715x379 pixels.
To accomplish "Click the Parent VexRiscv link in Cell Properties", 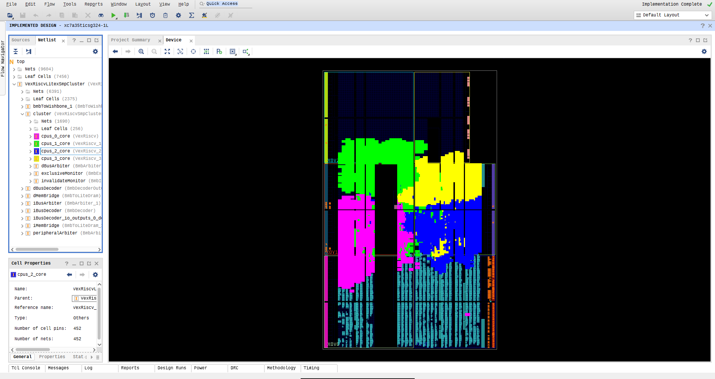I will tap(85, 298).
